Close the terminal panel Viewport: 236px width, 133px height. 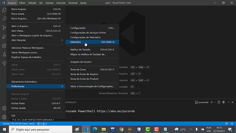pyautogui.click(x=232, y=102)
